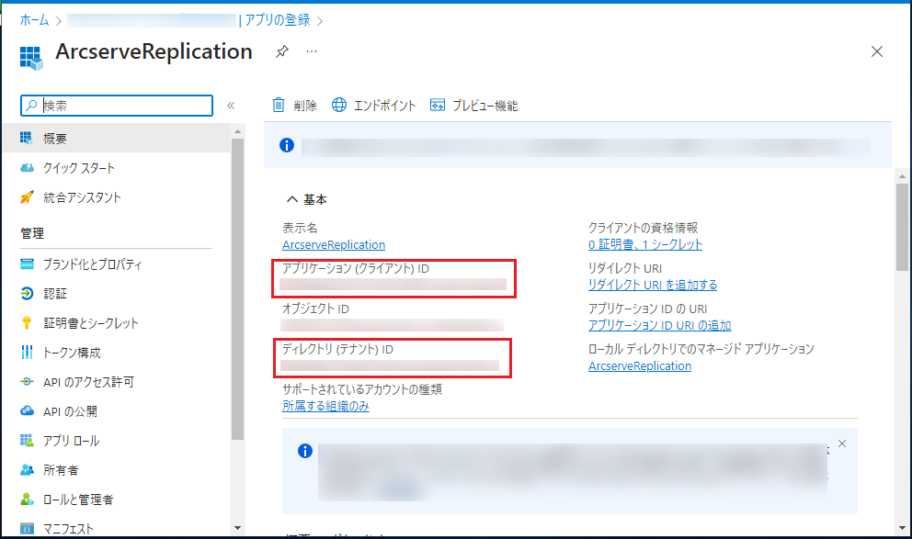
Task: Click the ディレクトリ (テナント) ID label
Action: (x=337, y=350)
